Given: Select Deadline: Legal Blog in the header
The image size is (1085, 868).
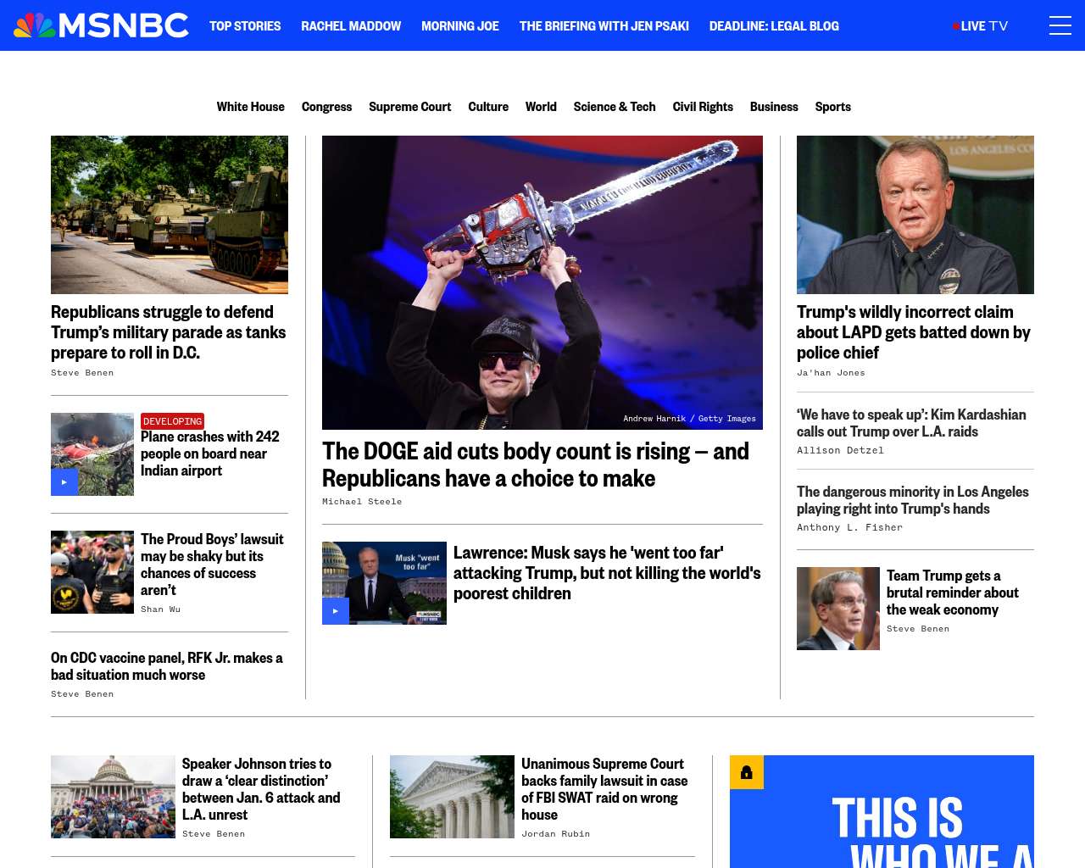Looking at the screenshot, I should pyautogui.click(x=774, y=26).
